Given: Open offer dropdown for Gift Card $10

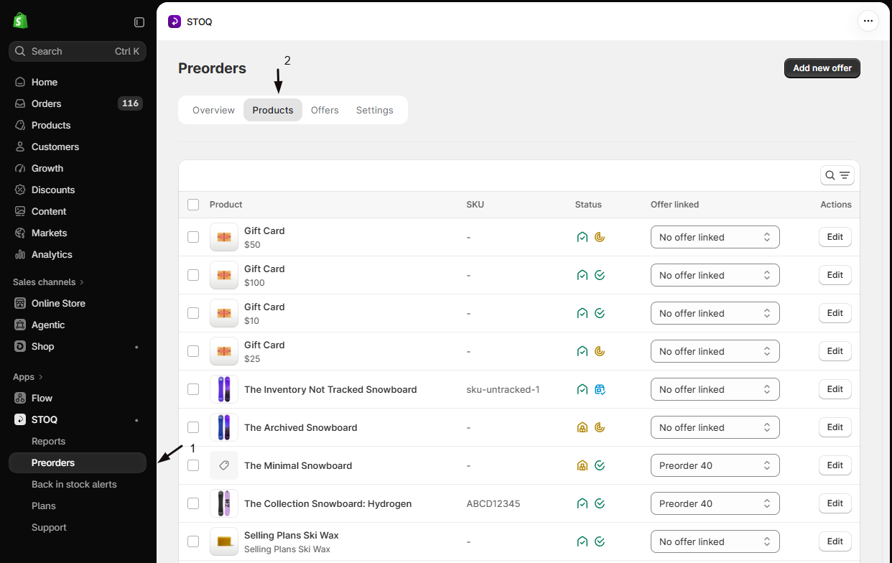Looking at the screenshot, I should coord(715,313).
